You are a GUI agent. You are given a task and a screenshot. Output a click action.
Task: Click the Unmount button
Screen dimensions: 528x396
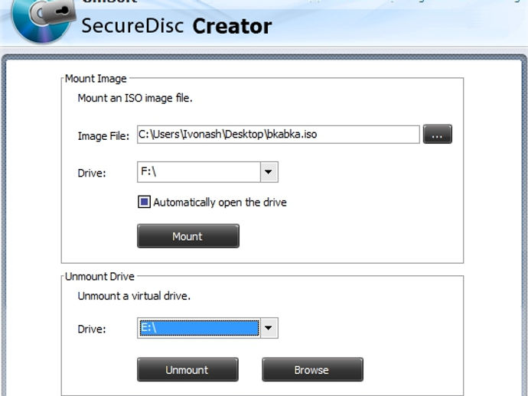[187, 370]
